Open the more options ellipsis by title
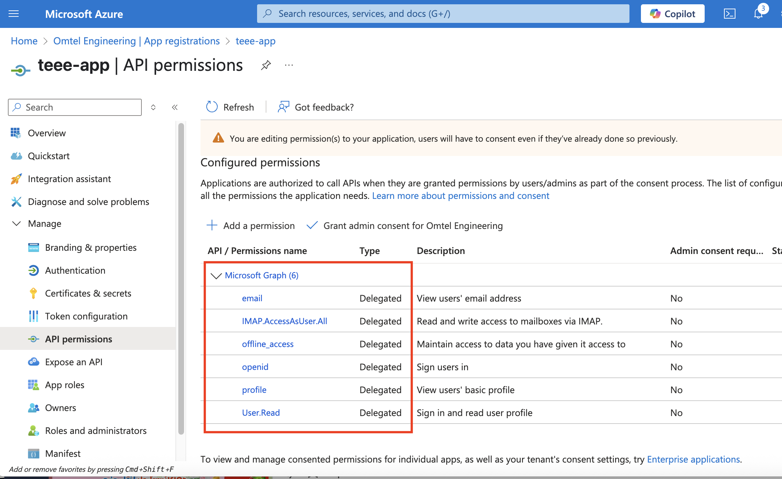782x479 pixels. (x=289, y=65)
